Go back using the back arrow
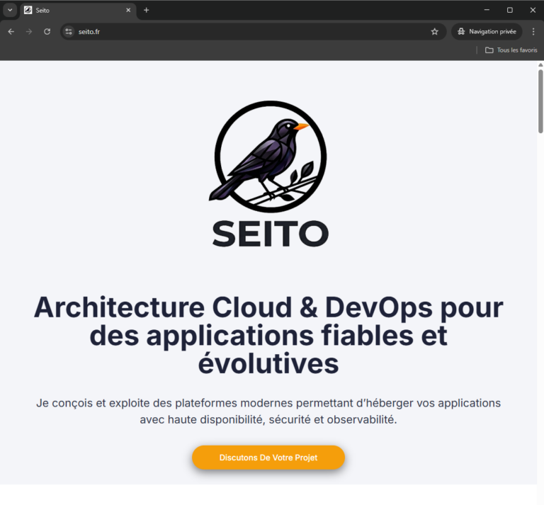 (11, 32)
